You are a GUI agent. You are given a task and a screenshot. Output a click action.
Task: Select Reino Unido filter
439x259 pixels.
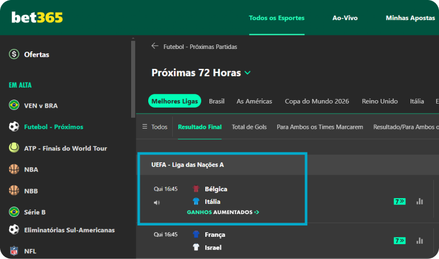coord(380,101)
